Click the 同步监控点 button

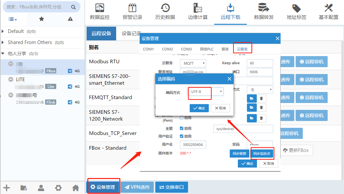(x=262, y=153)
